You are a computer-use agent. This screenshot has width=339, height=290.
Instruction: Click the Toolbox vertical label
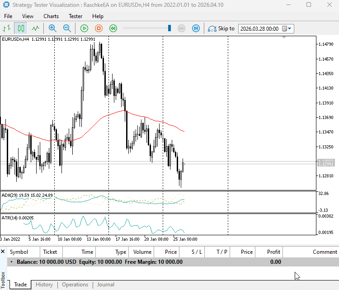(x=3, y=280)
